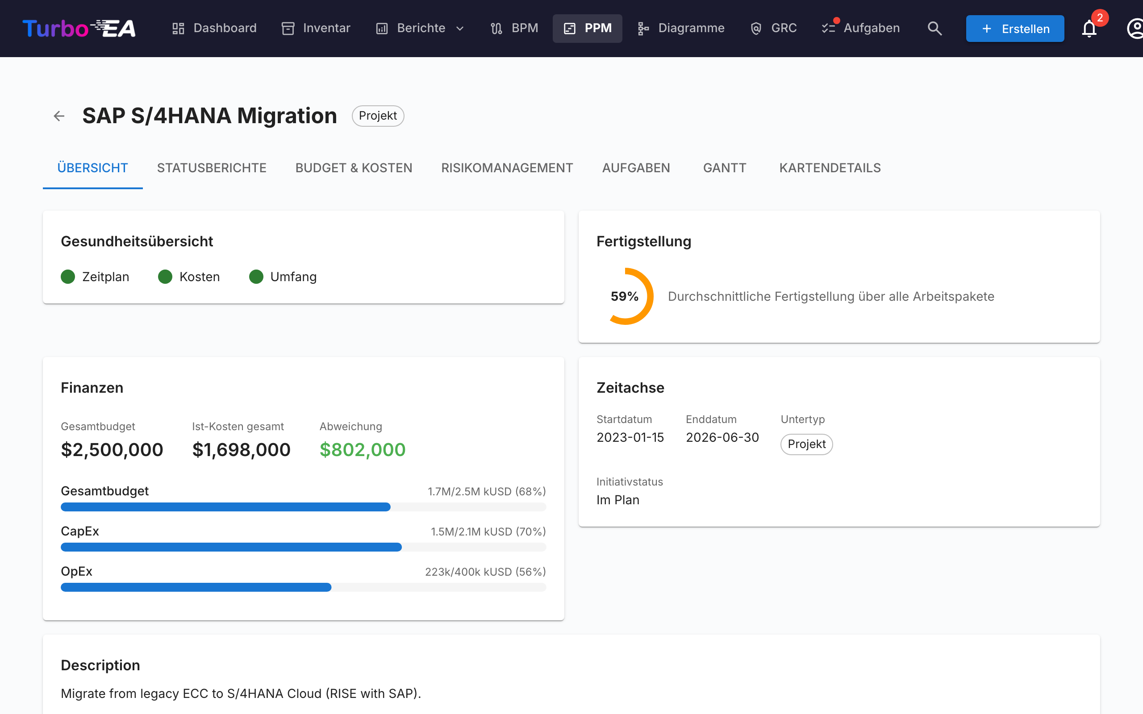Click the green $802,000 Abweichung value
This screenshot has height=714, width=1143.
[363, 449]
